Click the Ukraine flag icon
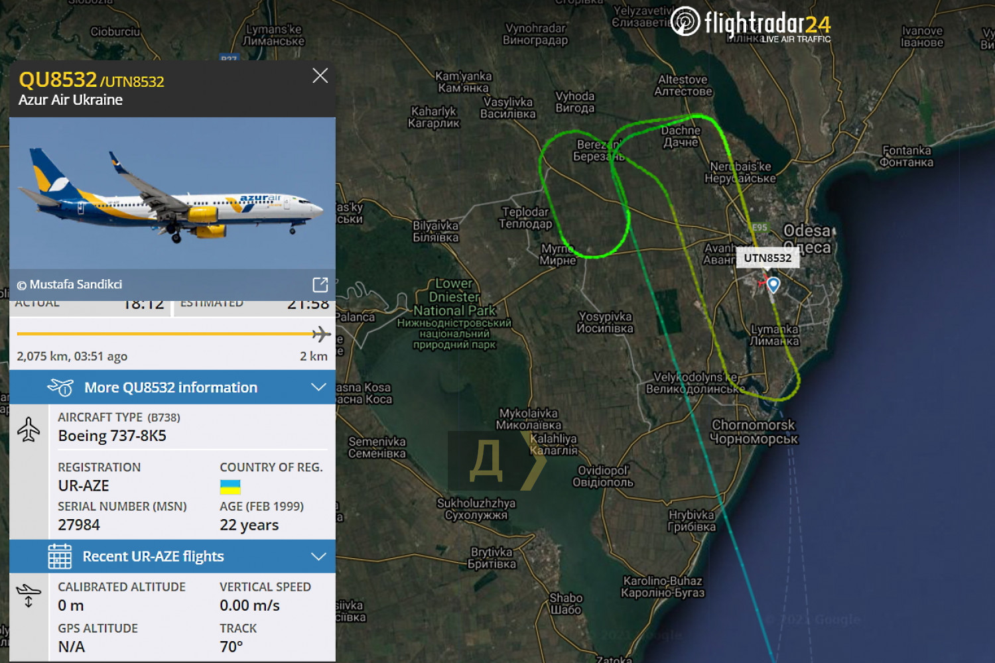The width and height of the screenshot is (995, 663). pyautogui.click(x=230, y=487)
